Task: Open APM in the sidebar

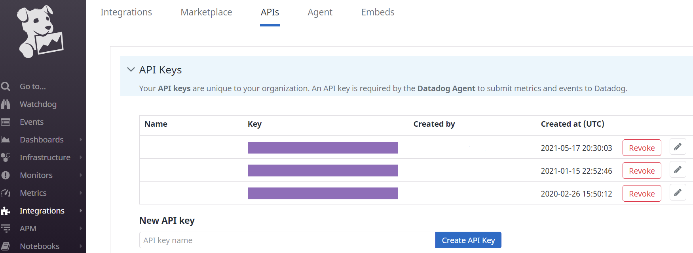Action: (28, 229)
